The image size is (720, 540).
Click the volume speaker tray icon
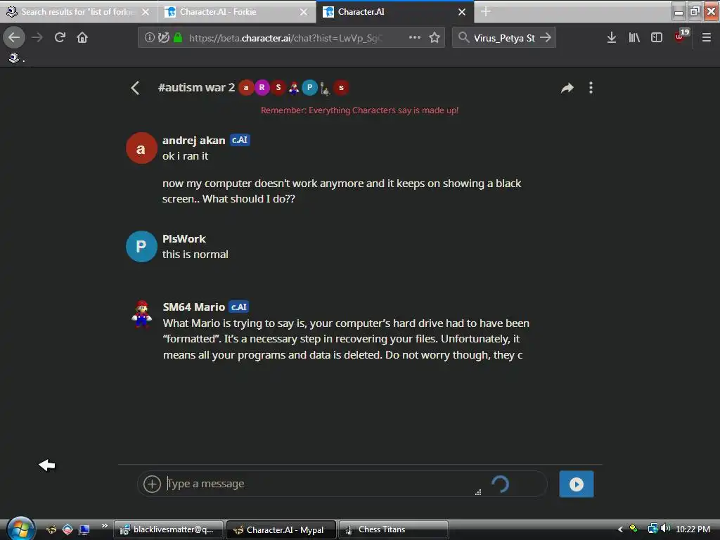(x=666, y=529)
